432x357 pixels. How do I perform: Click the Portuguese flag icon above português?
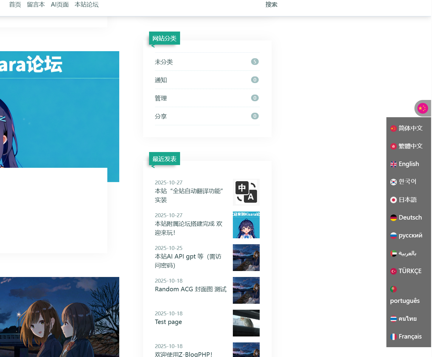pyautogui.click(x=393, y=289)
